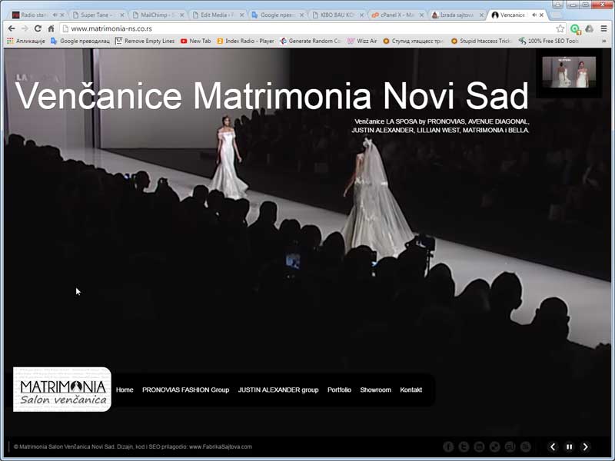This screenshot has width=615, height=461.
Task: Open the Cyrillic-titled bookmark beside Wizz Air
Action: [413, 41]
